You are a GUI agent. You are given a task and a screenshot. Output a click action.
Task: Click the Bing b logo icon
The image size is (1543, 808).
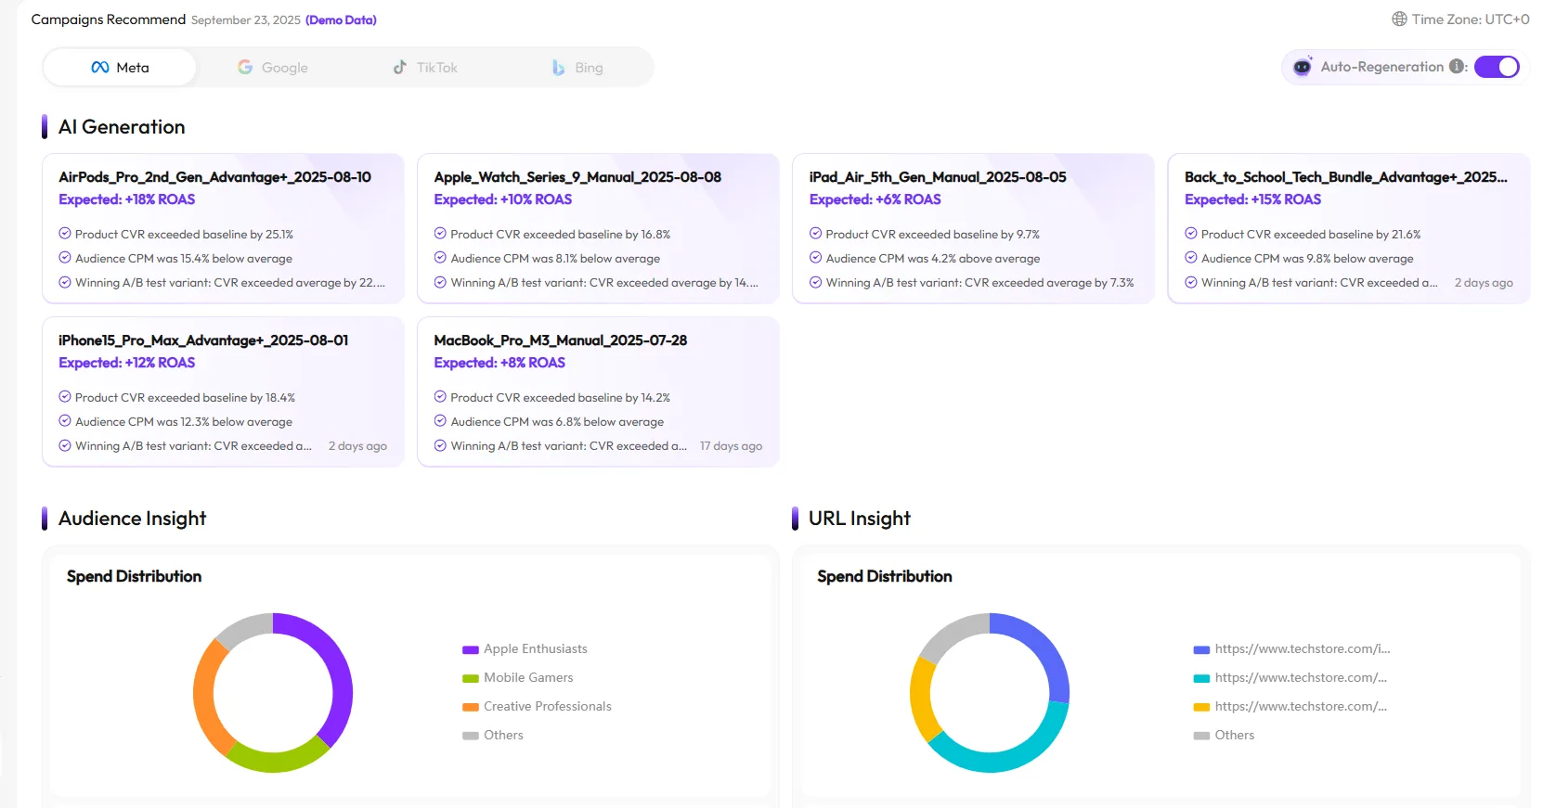coord(558,68)
